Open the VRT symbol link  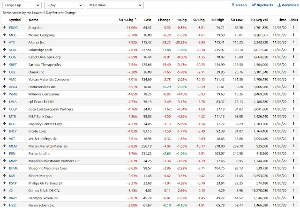[x=12, y=139]
